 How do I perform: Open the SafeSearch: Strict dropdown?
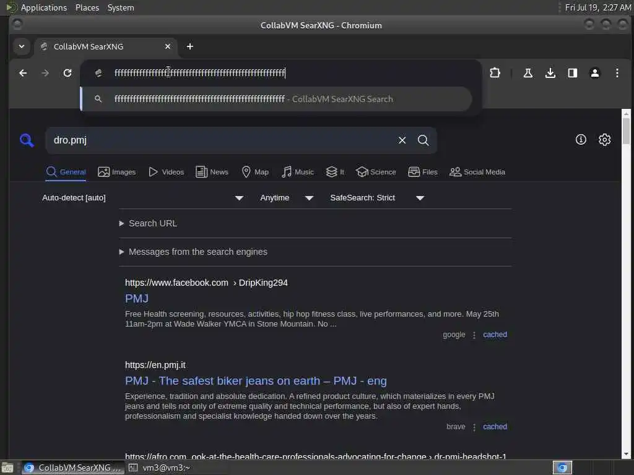pos(377,198)
